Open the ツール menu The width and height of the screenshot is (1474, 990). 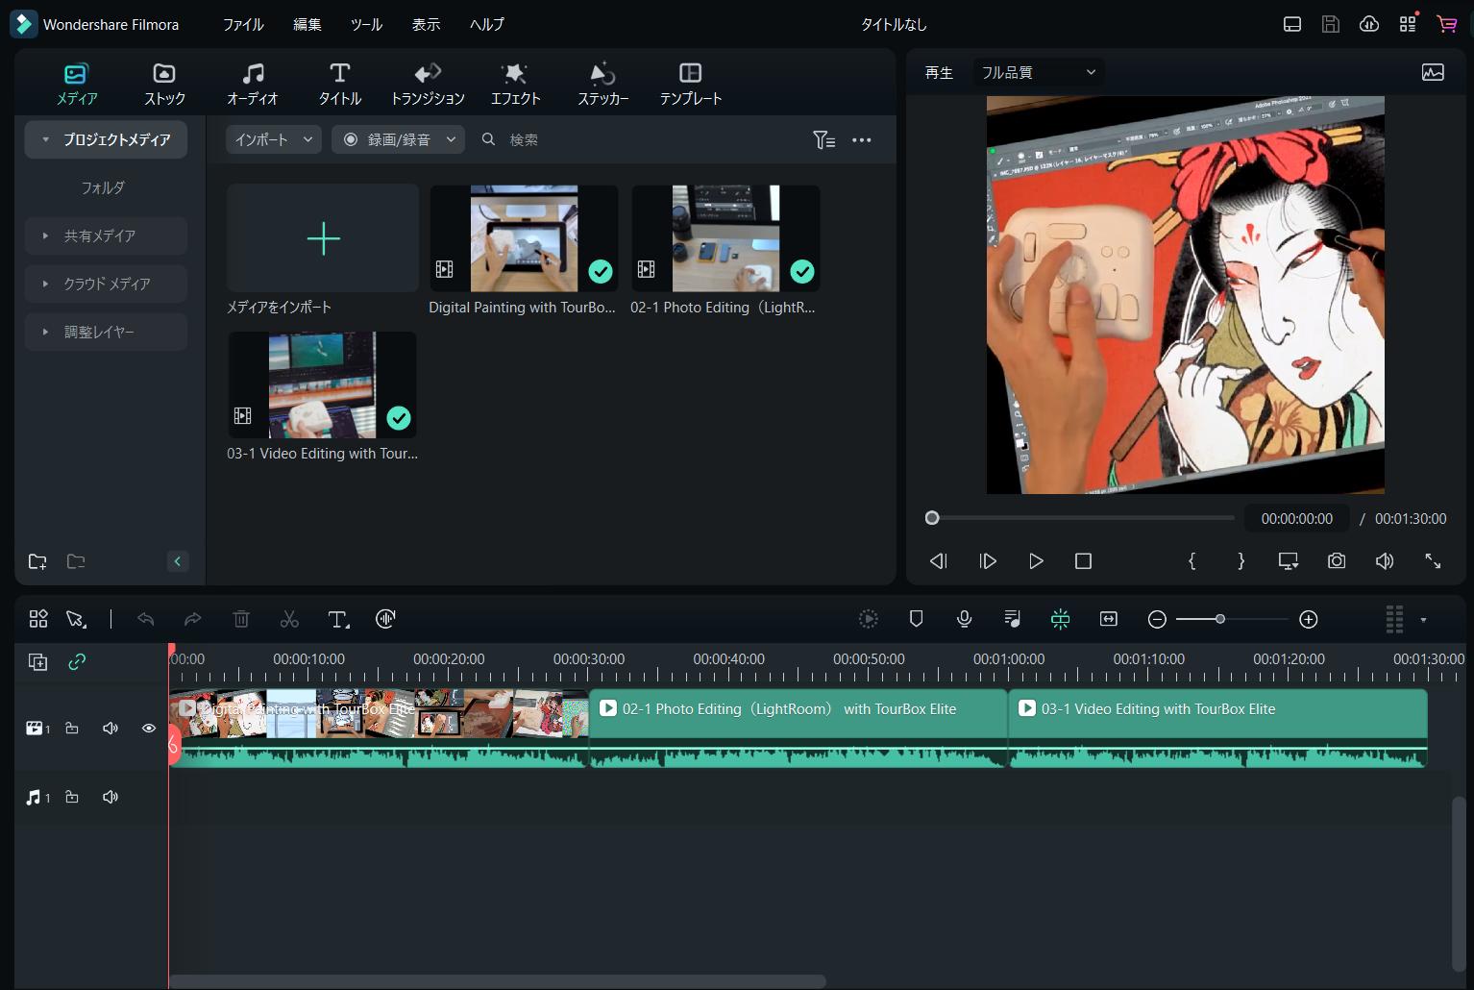[x=366, y=24]
